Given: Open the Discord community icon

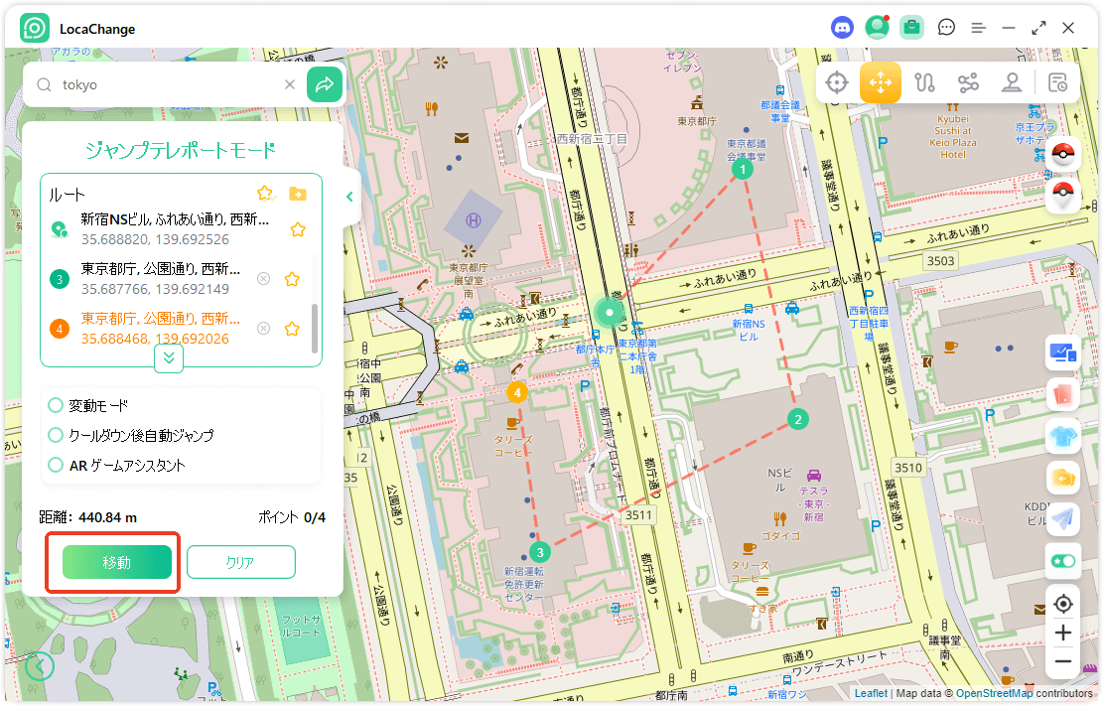Looking at the screenshot, I should click(842, 28).
